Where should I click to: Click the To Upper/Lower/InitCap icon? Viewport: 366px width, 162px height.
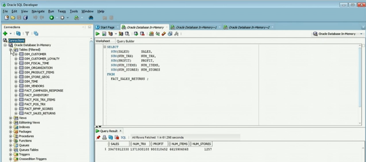tap(158, 34)
